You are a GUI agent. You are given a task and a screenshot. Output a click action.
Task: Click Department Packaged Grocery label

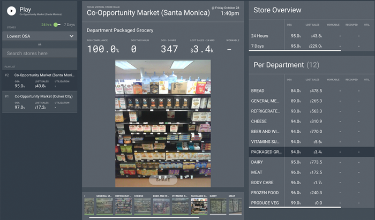[x=120, y=31]
